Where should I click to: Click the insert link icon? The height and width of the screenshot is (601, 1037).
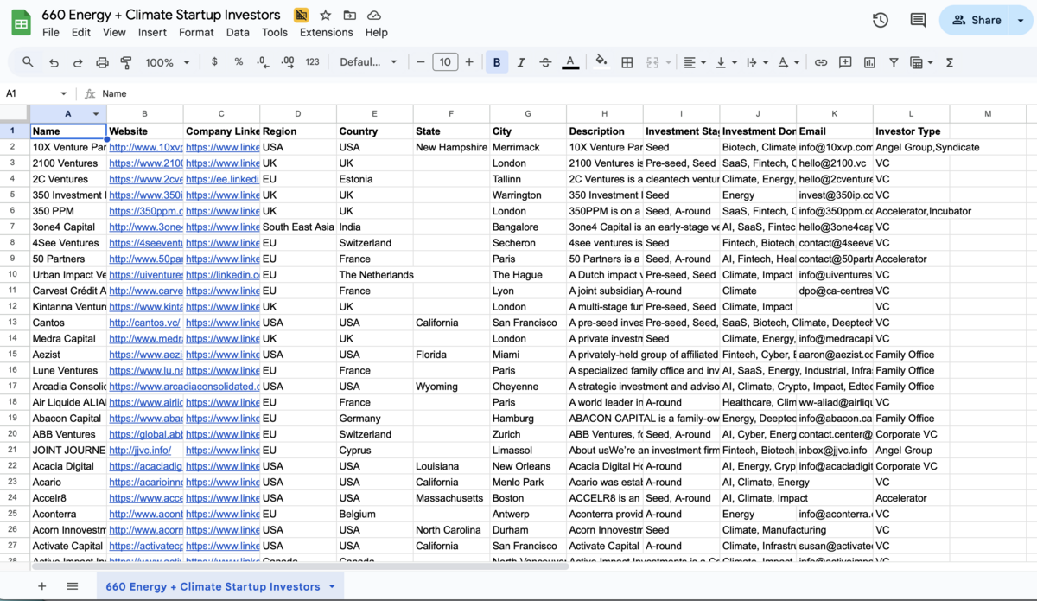pyautogui.click(x=821, y=62)
